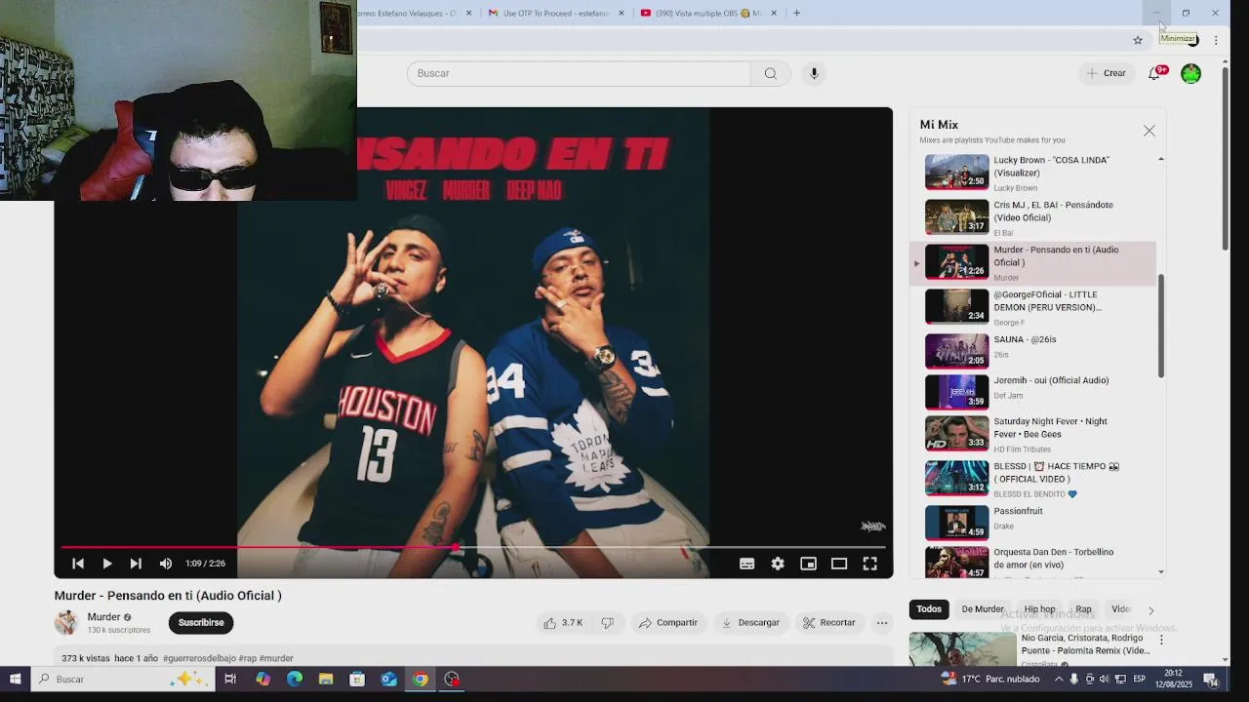Click Recortar clip button
1249x702 pixels.
coord(828,622)
